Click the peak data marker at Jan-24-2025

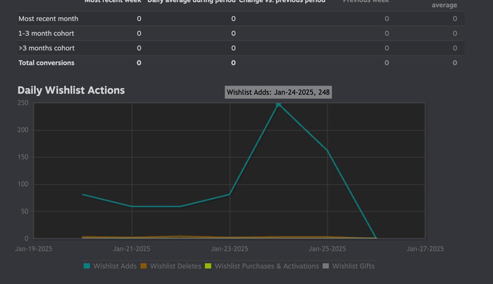pos(279,104)
